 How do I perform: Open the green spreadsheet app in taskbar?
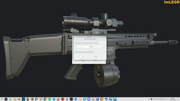[x=49, y=99]
